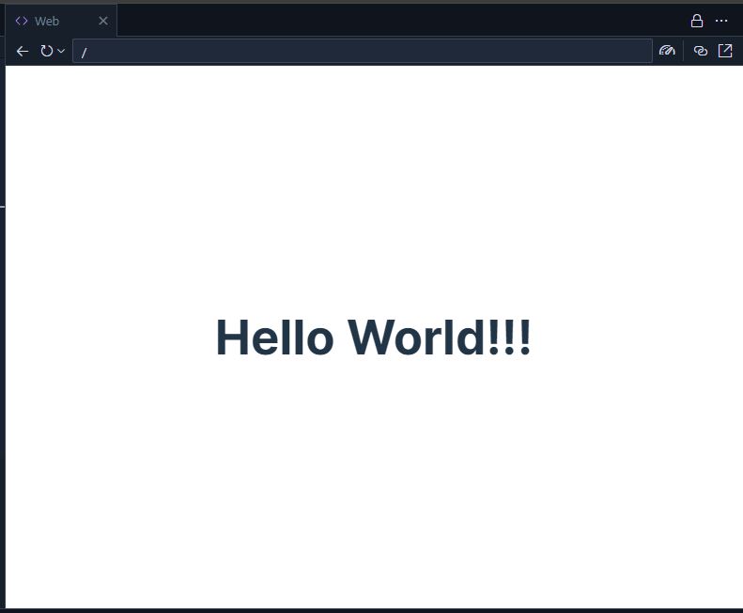Click the empty tab strip beside Web

tap(398, 21)
